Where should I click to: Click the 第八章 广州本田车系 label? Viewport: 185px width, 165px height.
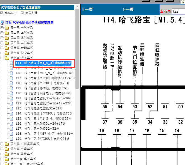(25, 144)
